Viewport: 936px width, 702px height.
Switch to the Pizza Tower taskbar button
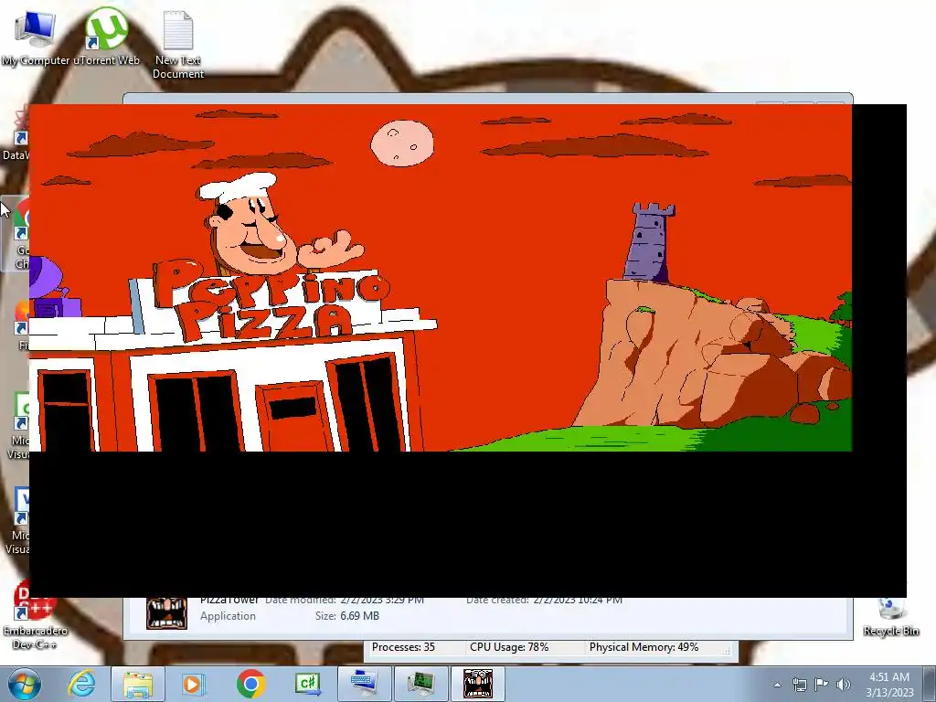(477, 684)
